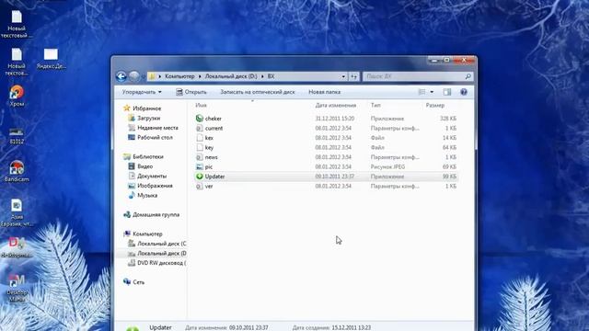This screenshot has width=589, height=331.
Task: Open the Яндекс.Де... desktop icon
Action: tap(51, 54)
